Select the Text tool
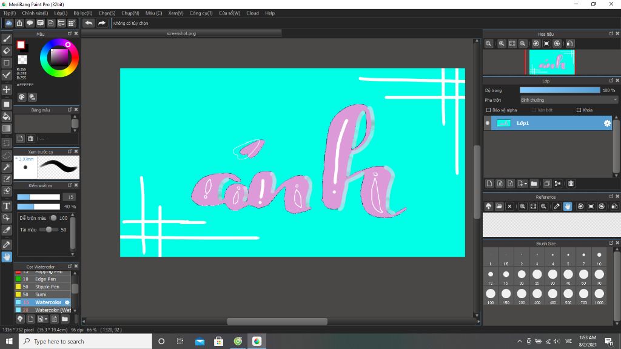This screenshot has width=621, height=349. (7, 206)
